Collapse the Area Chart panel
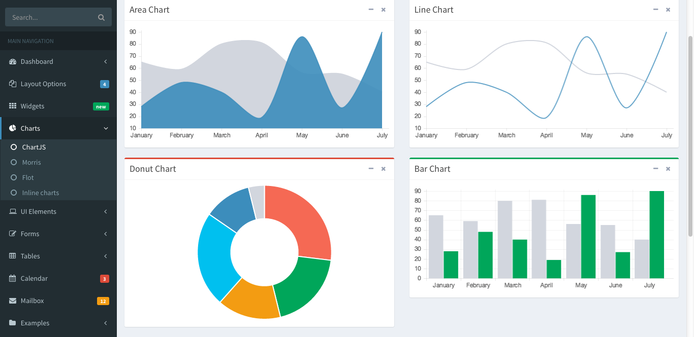Screen dimensions: 694x337 tap(371, 10)
